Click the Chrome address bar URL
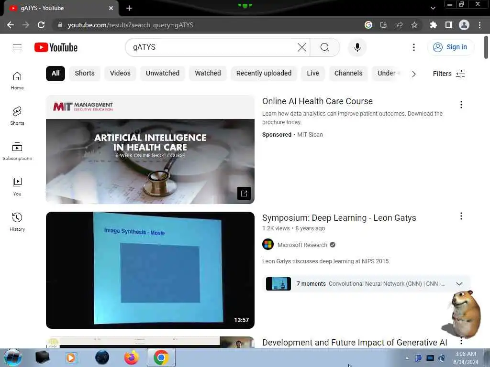The height and width of the screenshot is (367, 490). [130, 25]
